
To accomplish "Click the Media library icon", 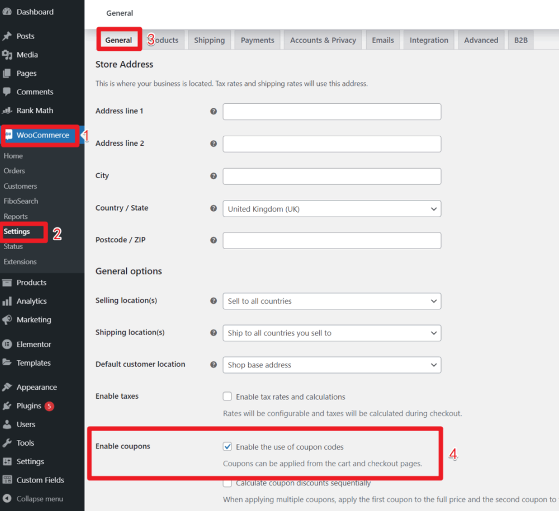I will [x=7, y=55].
